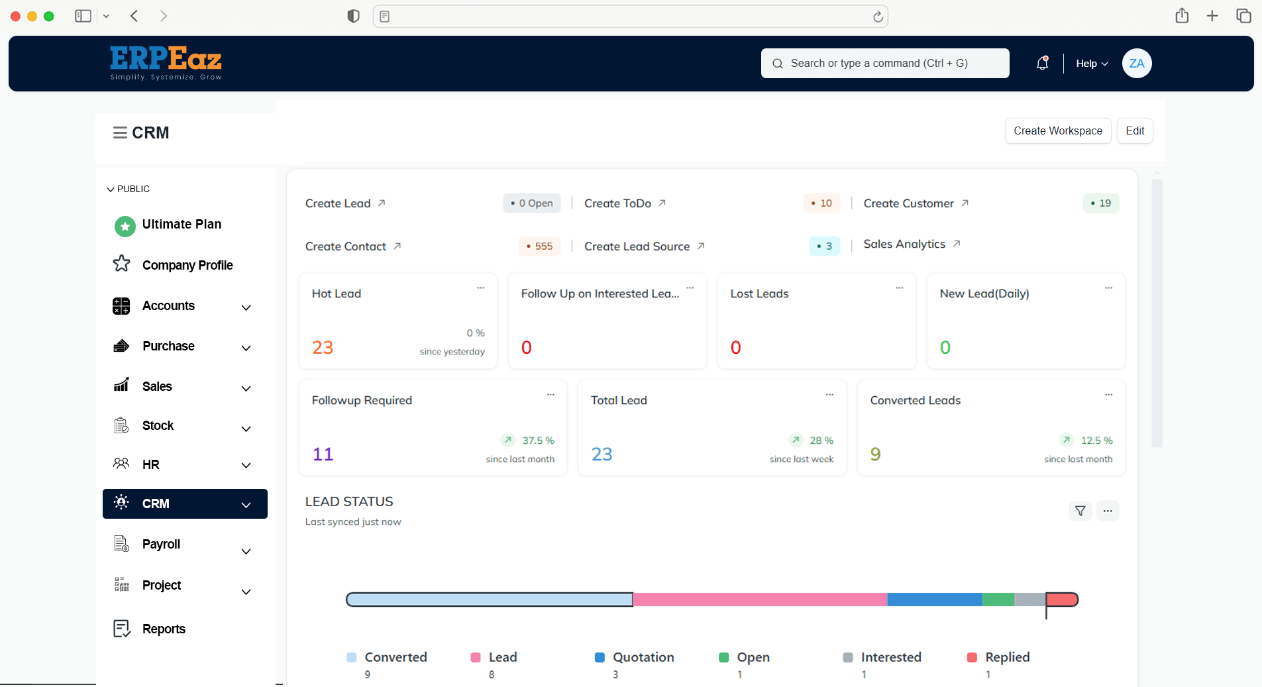Open Reports from the sidebar
Viewport: 1262px width, 687px height.
tap(164, 629)
